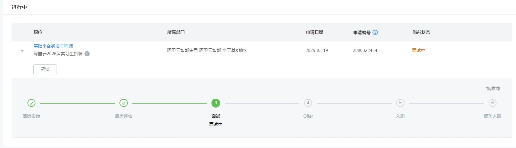Viewport: 516px width, 148px height.
Task: Click the application number 2000322464
Action: [365, 50]
